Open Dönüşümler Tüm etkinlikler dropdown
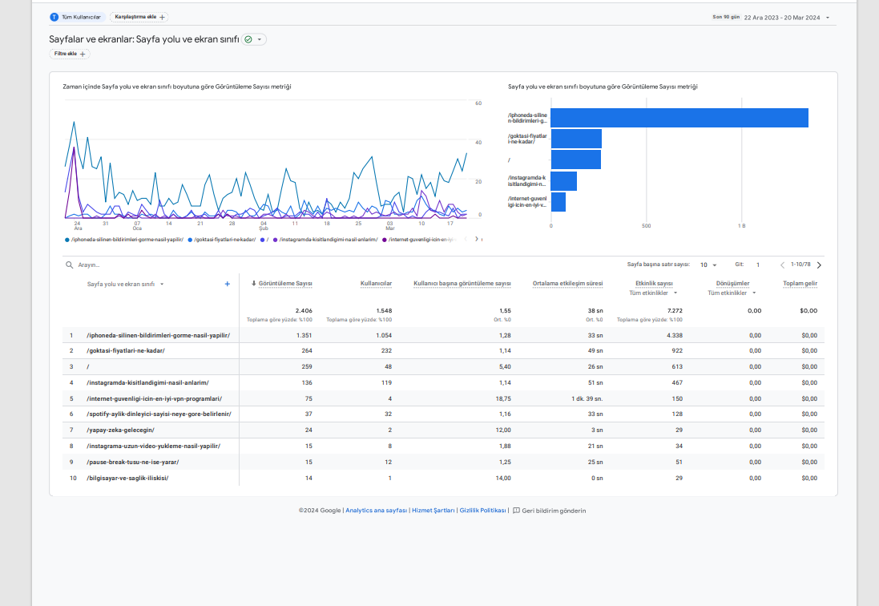Image resolution: width=879 pixels, height=606 pixels. coord(754,293)
